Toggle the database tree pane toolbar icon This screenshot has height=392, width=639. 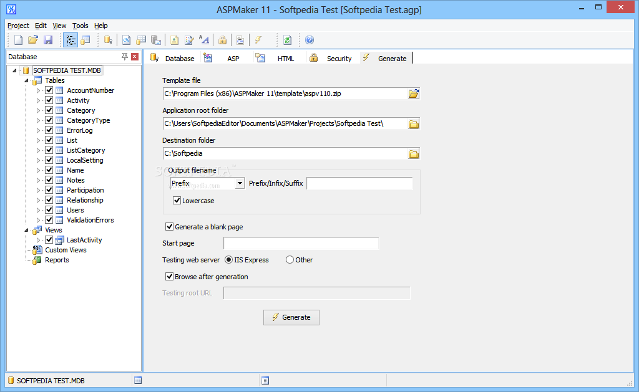point(71,40)
